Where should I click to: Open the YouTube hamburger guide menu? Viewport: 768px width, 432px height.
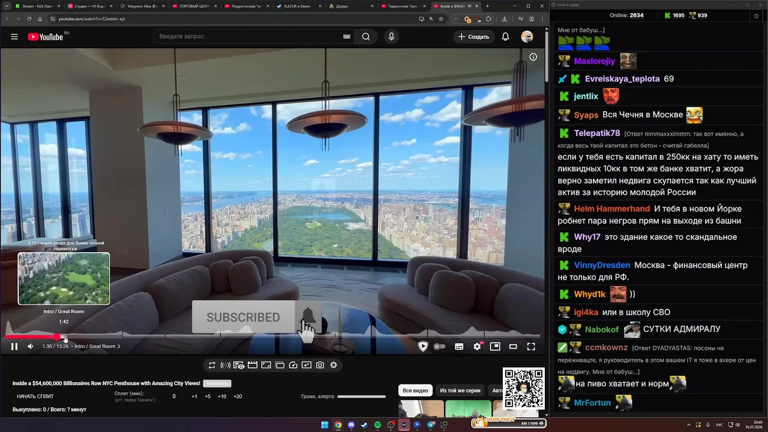(14, 37)
